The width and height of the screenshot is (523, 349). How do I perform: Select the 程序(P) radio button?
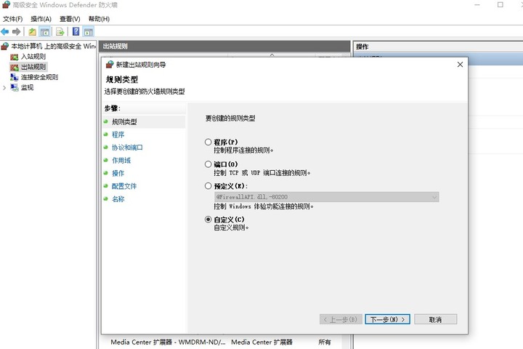[x=208, y=142]
